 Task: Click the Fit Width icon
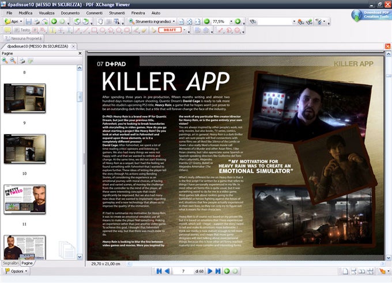198,22
